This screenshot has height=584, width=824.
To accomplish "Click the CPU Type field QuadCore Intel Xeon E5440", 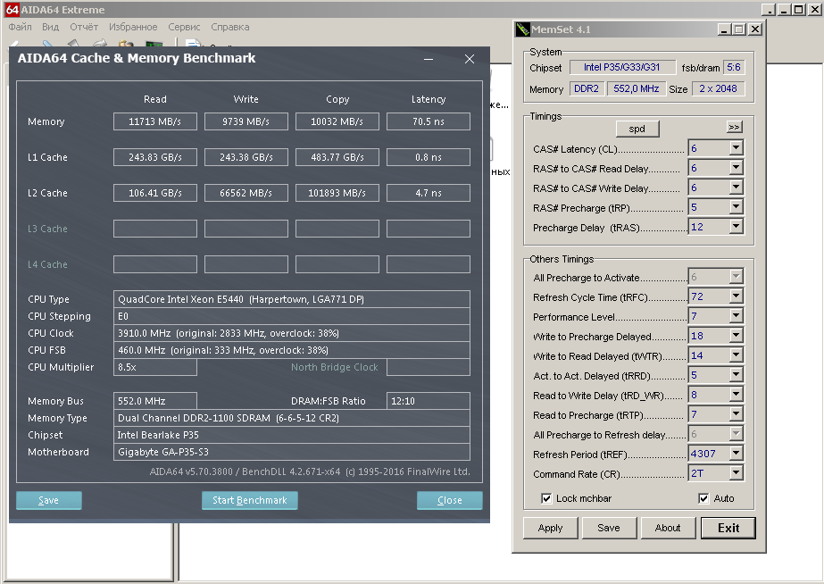I will (292, 299).
